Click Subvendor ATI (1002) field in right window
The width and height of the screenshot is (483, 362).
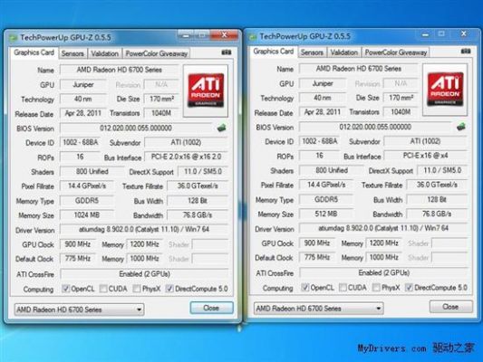(426, 141)
